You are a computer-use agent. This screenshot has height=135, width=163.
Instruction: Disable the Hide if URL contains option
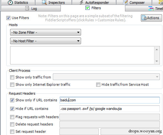(x=12, y=109)
